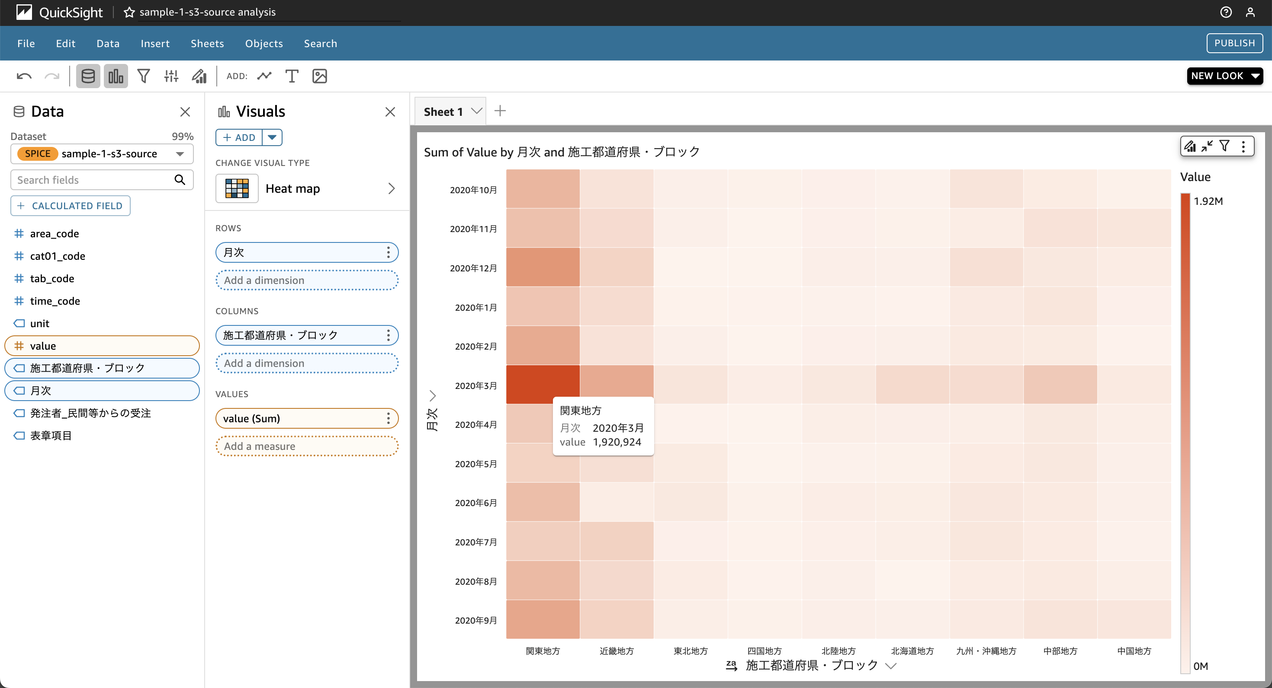
Task: Select the value field in the Data list
Action: (x=102, y=346)
